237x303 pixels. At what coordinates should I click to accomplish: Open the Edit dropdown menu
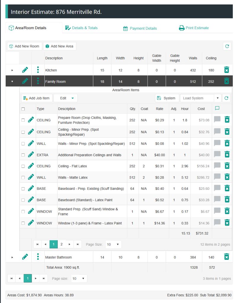pyautogui.click(x=65, y=98)
